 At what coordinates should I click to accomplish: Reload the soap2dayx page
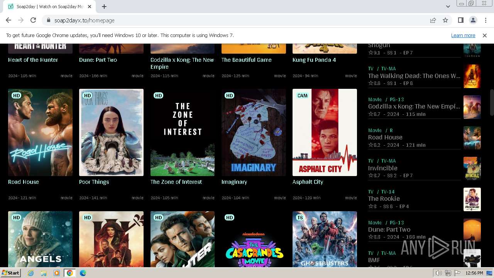click(33, 20)
